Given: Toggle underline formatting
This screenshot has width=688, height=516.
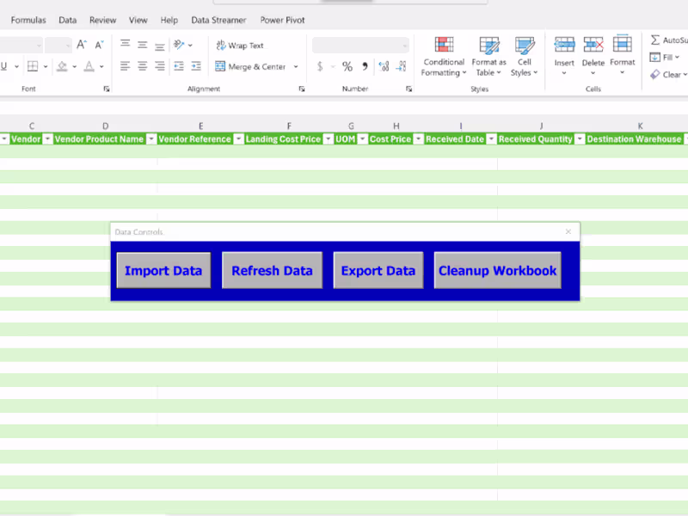Looking at the screenshot, I should [4, 65].
